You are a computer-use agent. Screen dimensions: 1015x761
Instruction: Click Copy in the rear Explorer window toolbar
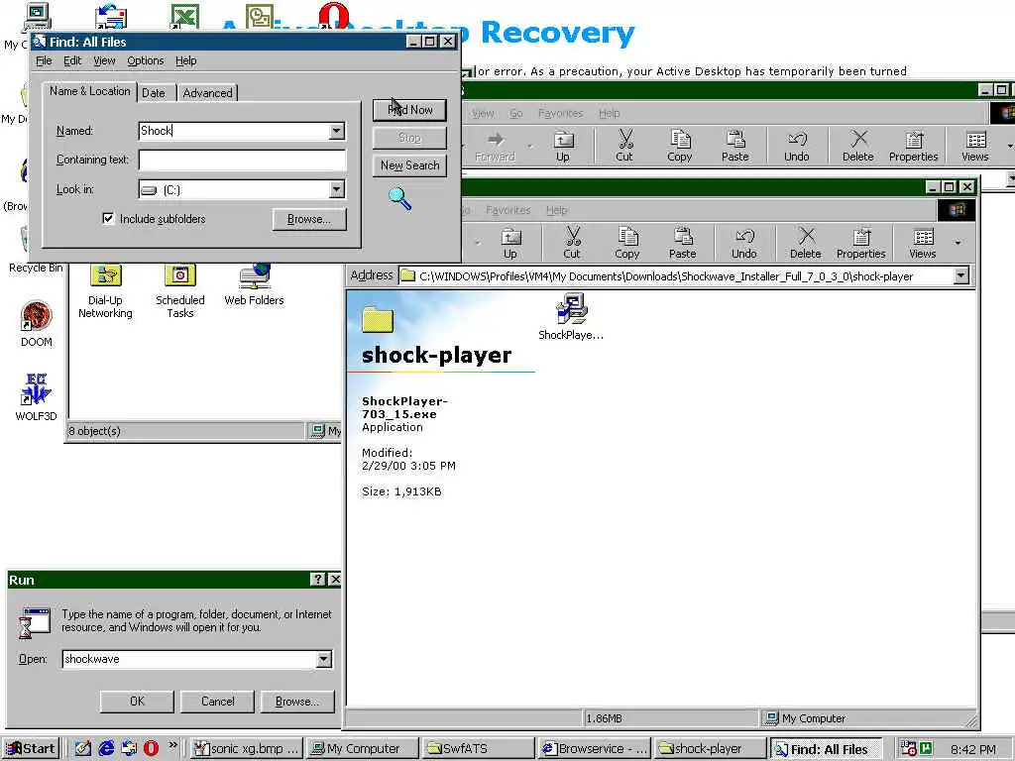680,147
